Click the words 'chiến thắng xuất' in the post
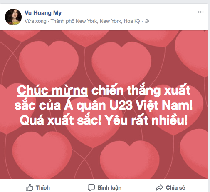The width and height of the screenshot is (210, 192). (141, 90)
